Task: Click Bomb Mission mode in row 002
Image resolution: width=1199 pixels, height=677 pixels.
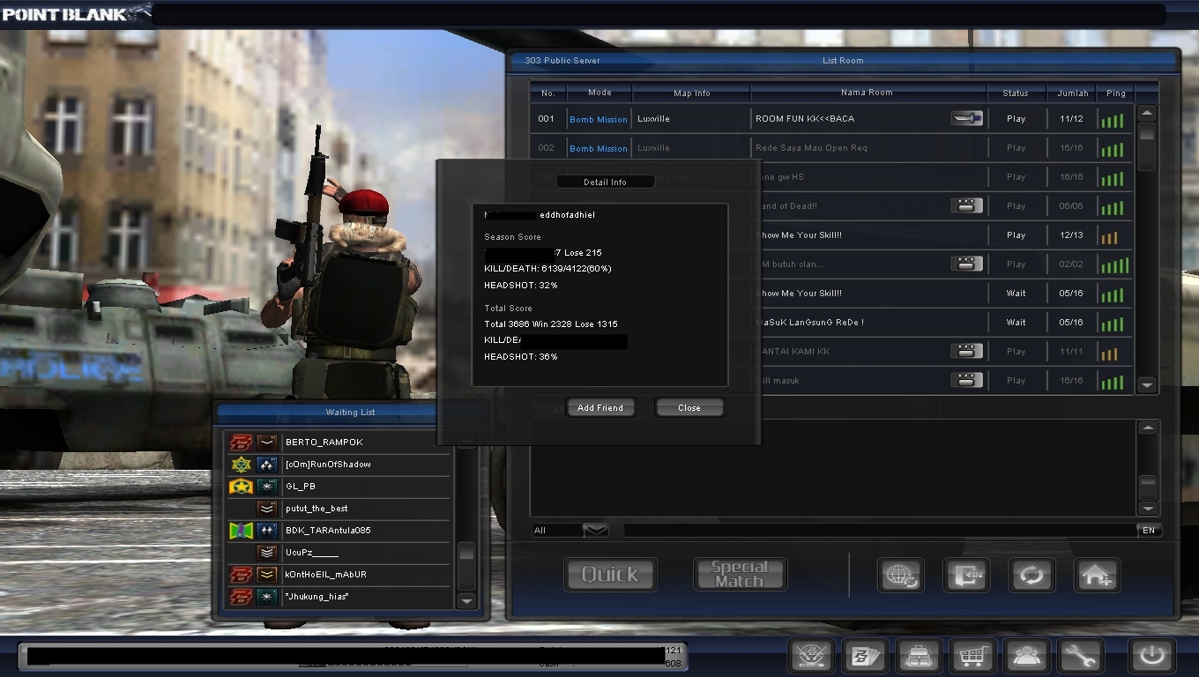Action: tap(599, 148)
